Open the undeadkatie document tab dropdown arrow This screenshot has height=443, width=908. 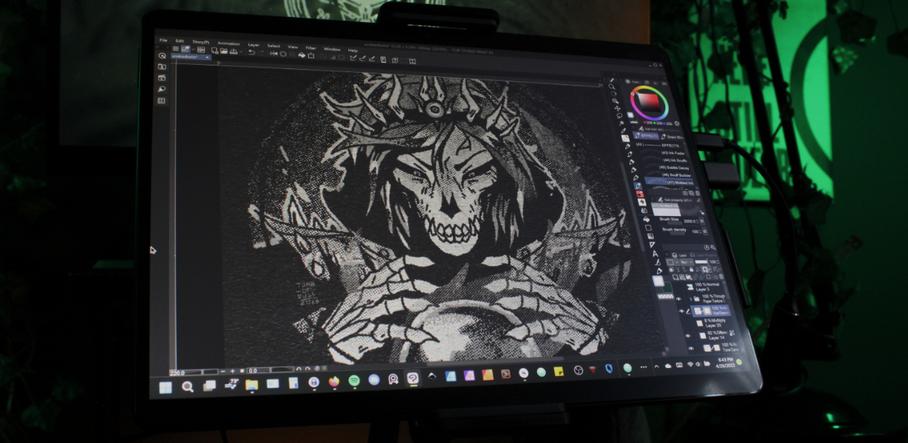[207, 57]
